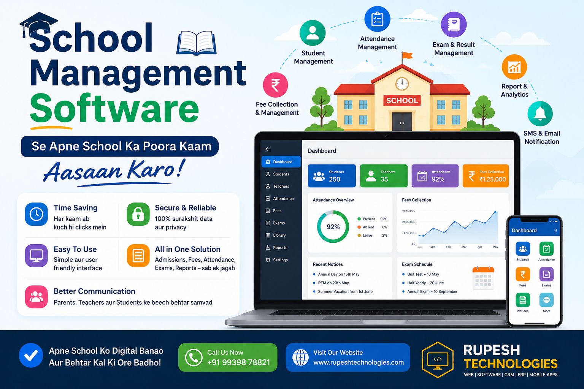This screenshot has height=389, width=584.
Task: Open Attendance in the laptop sidebar
Action: [x=281, y=199]
